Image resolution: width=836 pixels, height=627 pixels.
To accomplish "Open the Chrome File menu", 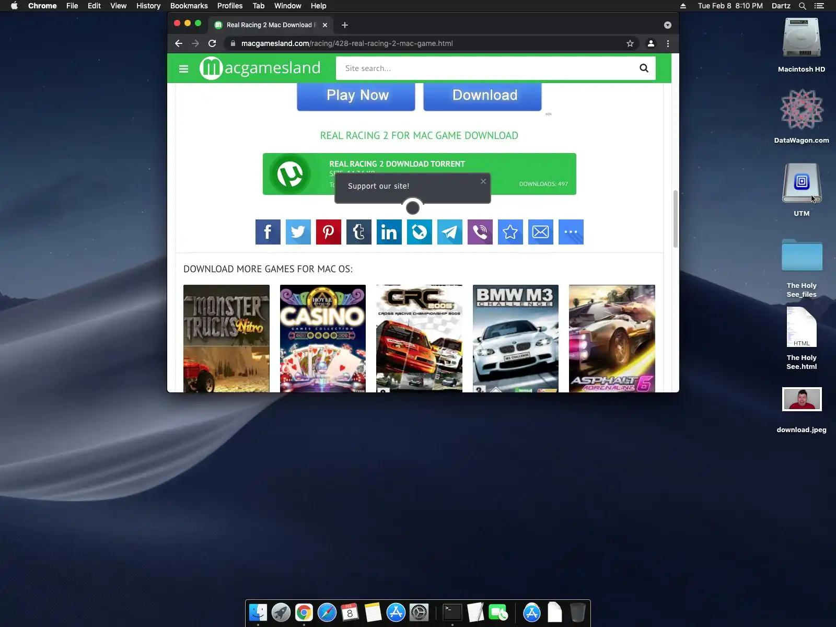I will pyautogui.click(x=72, y=6).
